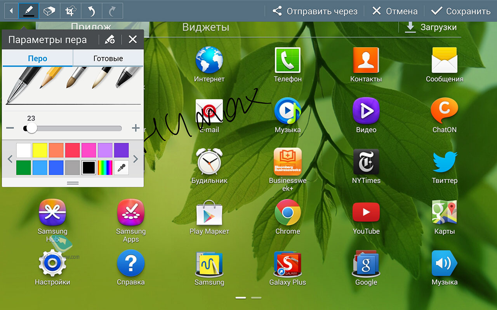
Task: Open the Samsung Hub app
Action: (52, 220)
